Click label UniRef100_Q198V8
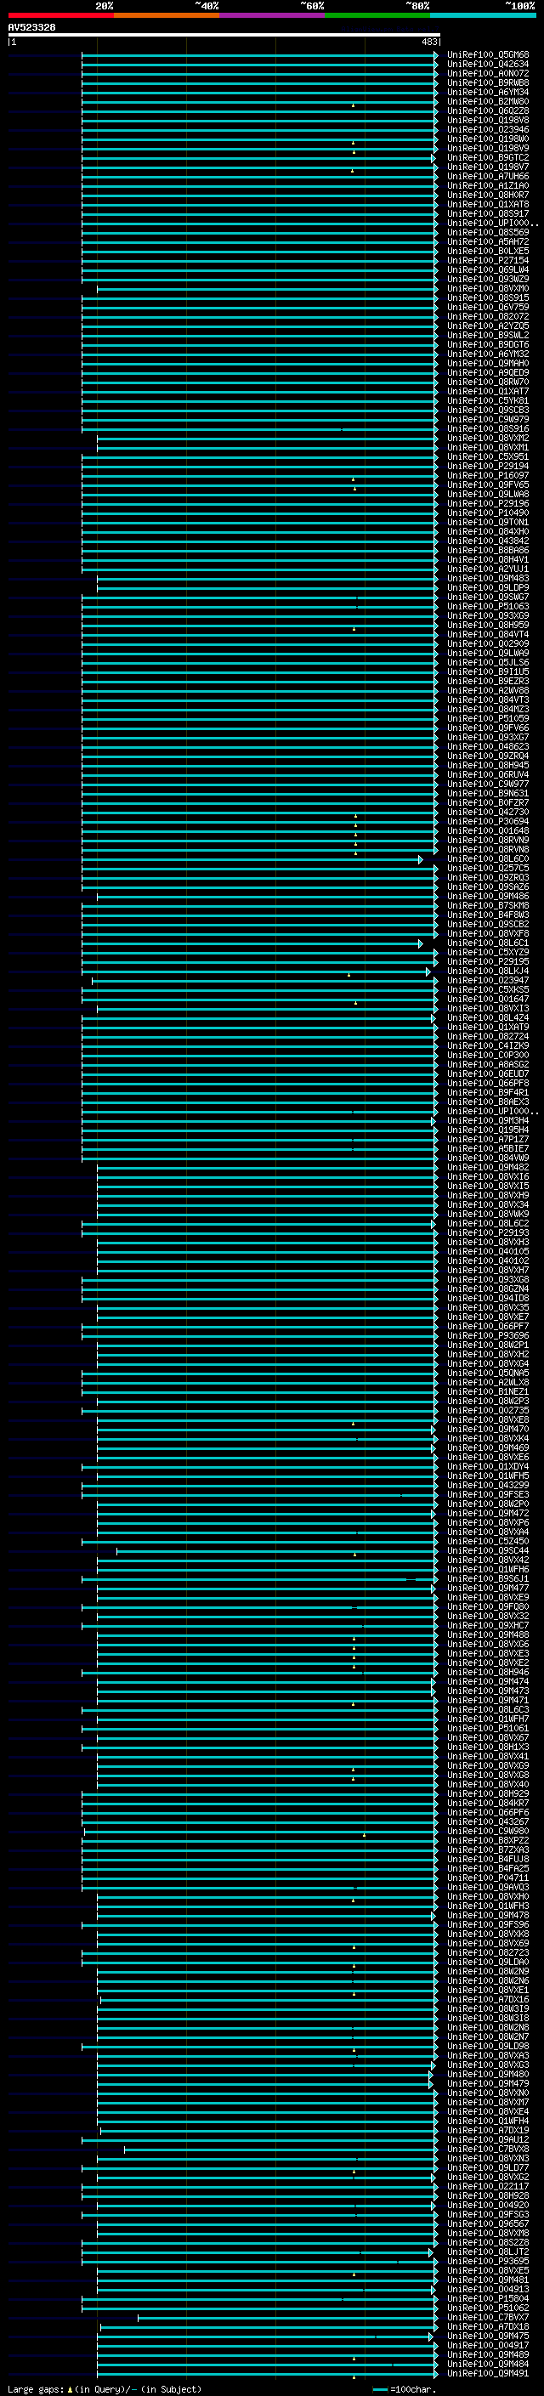This screenshot has width=544, height=2396. 488,120
